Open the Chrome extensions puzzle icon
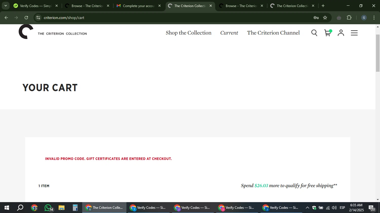This screenshot has height=213, width=380. point(349,18)
